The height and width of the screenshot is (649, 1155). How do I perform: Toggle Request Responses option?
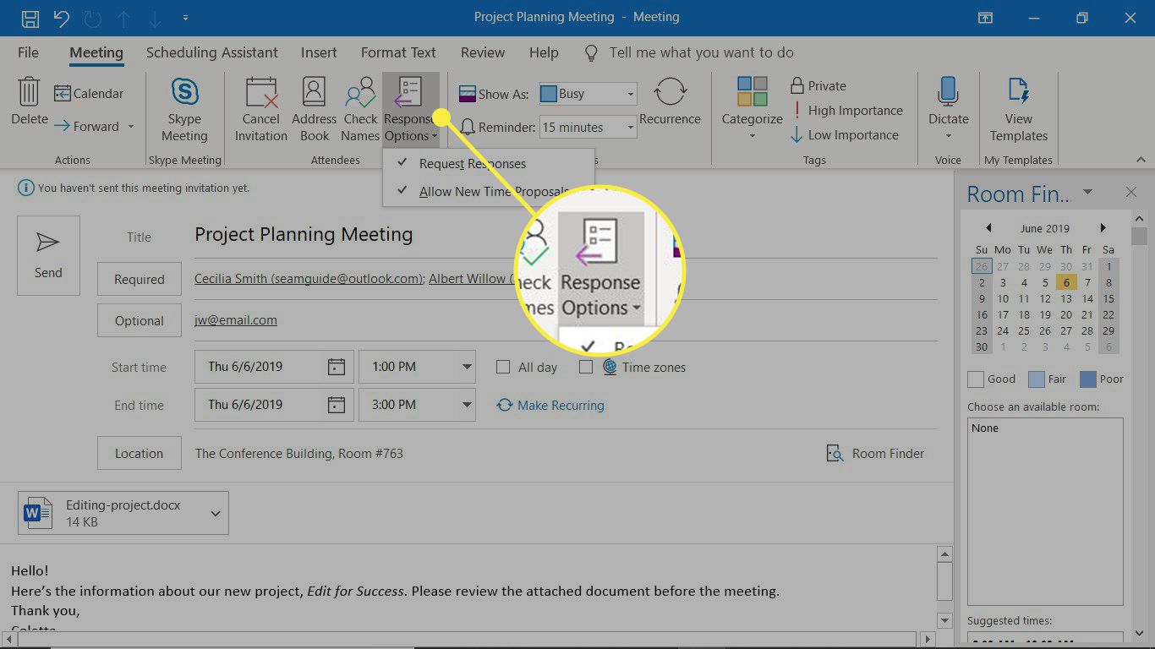tap(489, 164)
